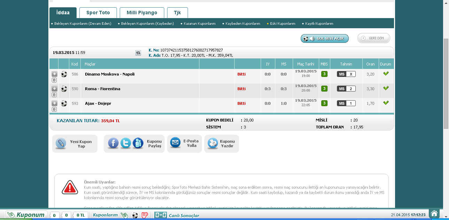Click the home icon in bottom bar

[x=434, y=214]
